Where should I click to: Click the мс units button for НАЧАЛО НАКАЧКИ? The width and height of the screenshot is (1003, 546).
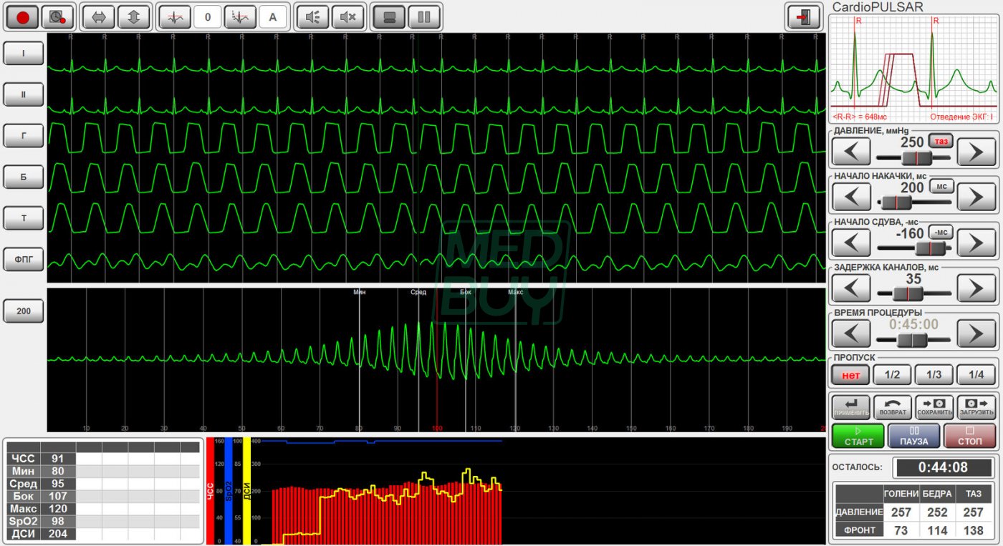pos(941,186)
